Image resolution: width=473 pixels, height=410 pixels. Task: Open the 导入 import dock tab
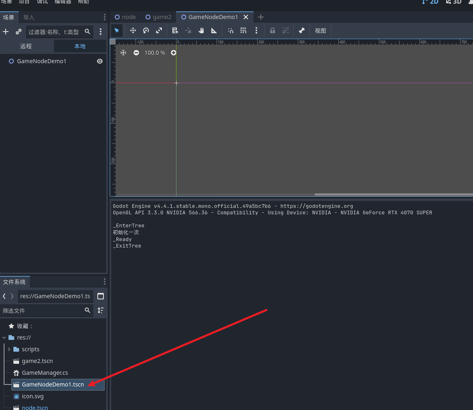[29, 17]
